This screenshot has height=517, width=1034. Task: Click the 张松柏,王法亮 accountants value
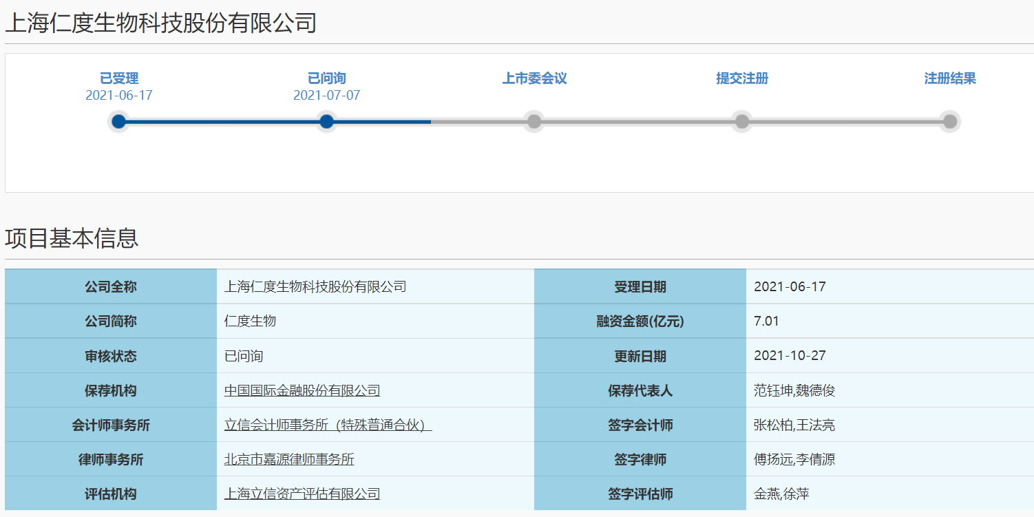[x=794, y=425]
